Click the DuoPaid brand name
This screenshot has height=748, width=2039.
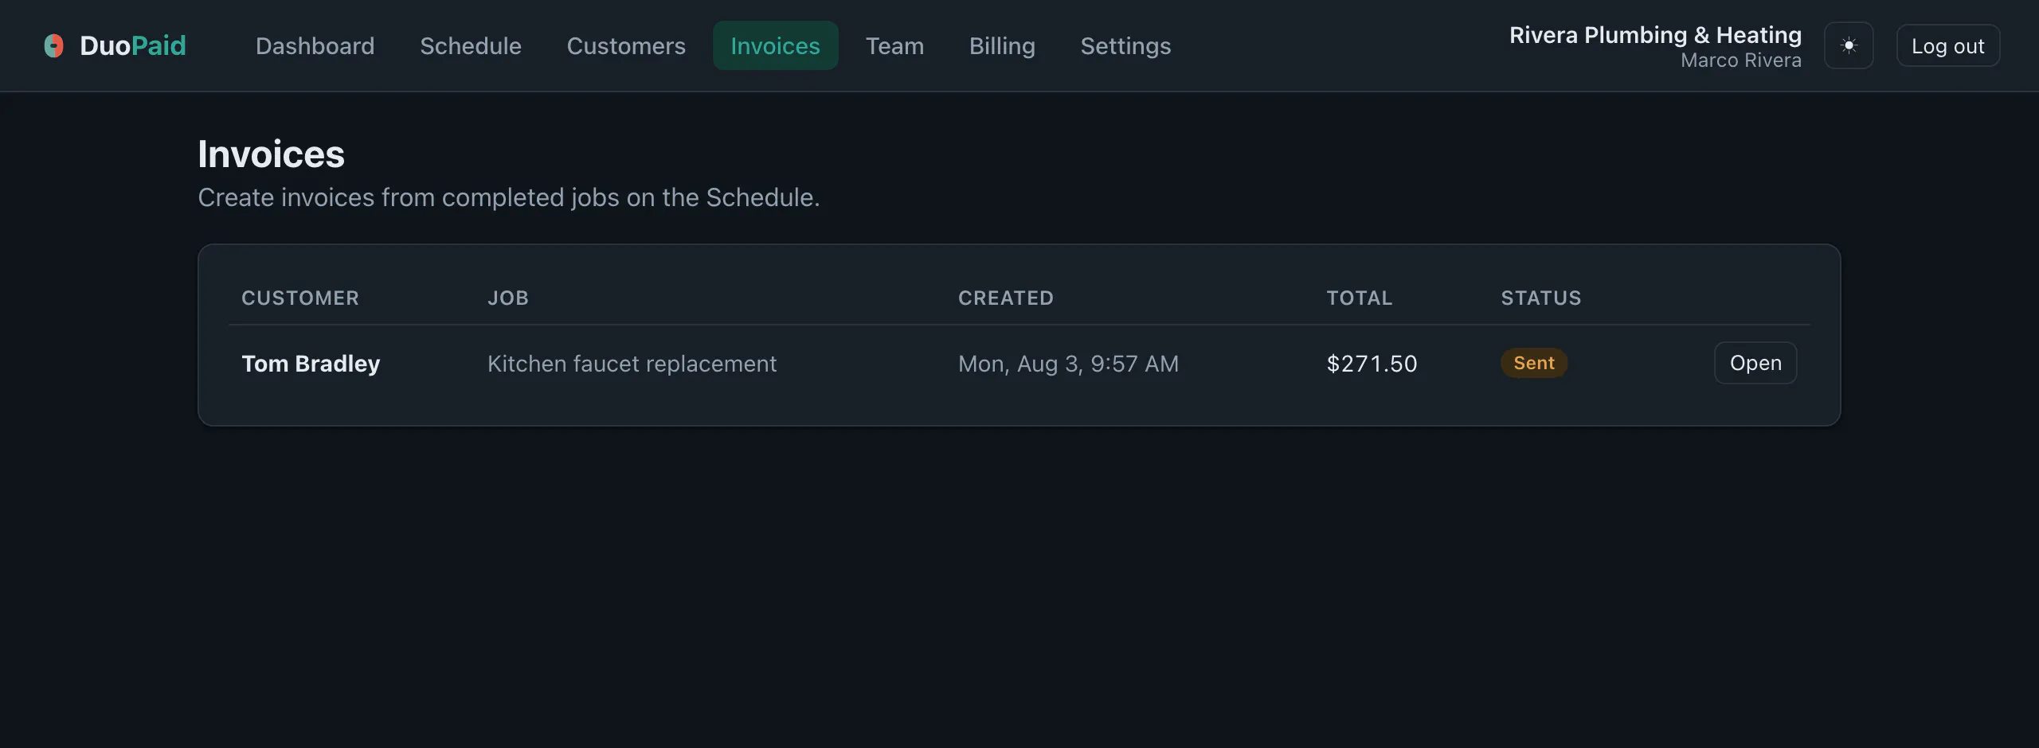pos(133,45)
